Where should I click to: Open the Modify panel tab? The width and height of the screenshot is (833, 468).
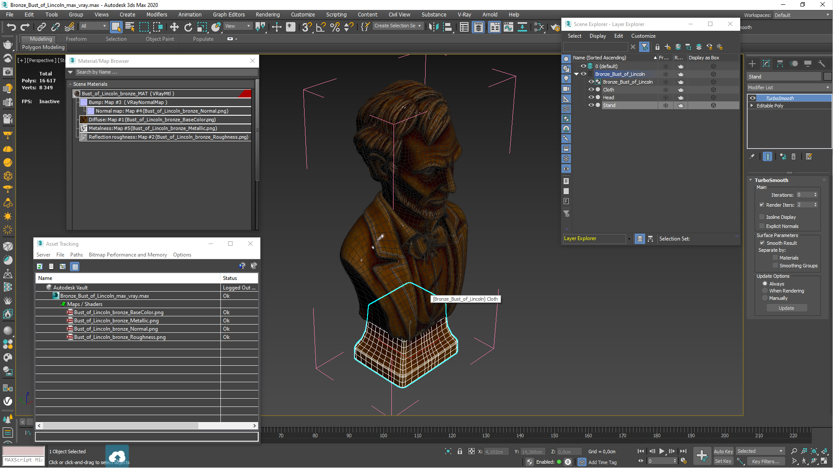(766, 64)
